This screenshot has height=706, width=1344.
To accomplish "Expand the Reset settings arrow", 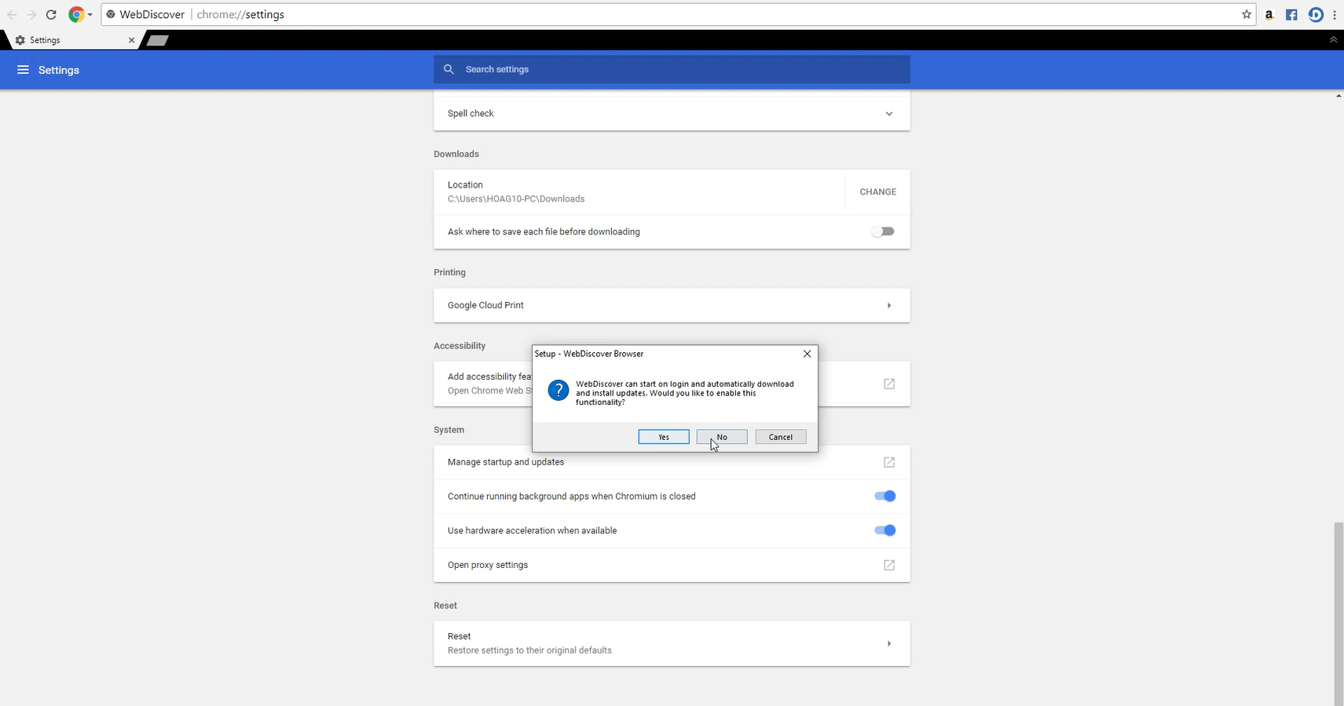I will point(889,643).
